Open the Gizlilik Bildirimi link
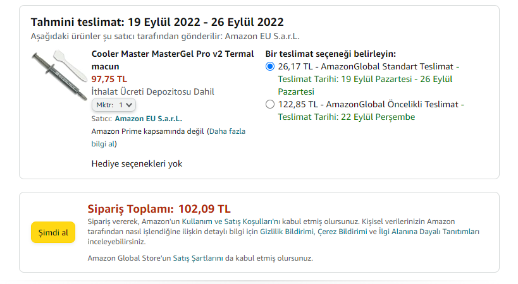518x284 pixels. point(292,232)
